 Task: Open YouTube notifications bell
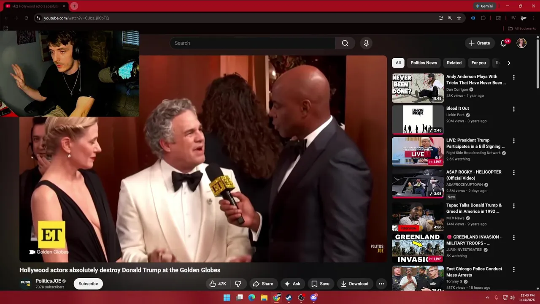tap(503, 43)
